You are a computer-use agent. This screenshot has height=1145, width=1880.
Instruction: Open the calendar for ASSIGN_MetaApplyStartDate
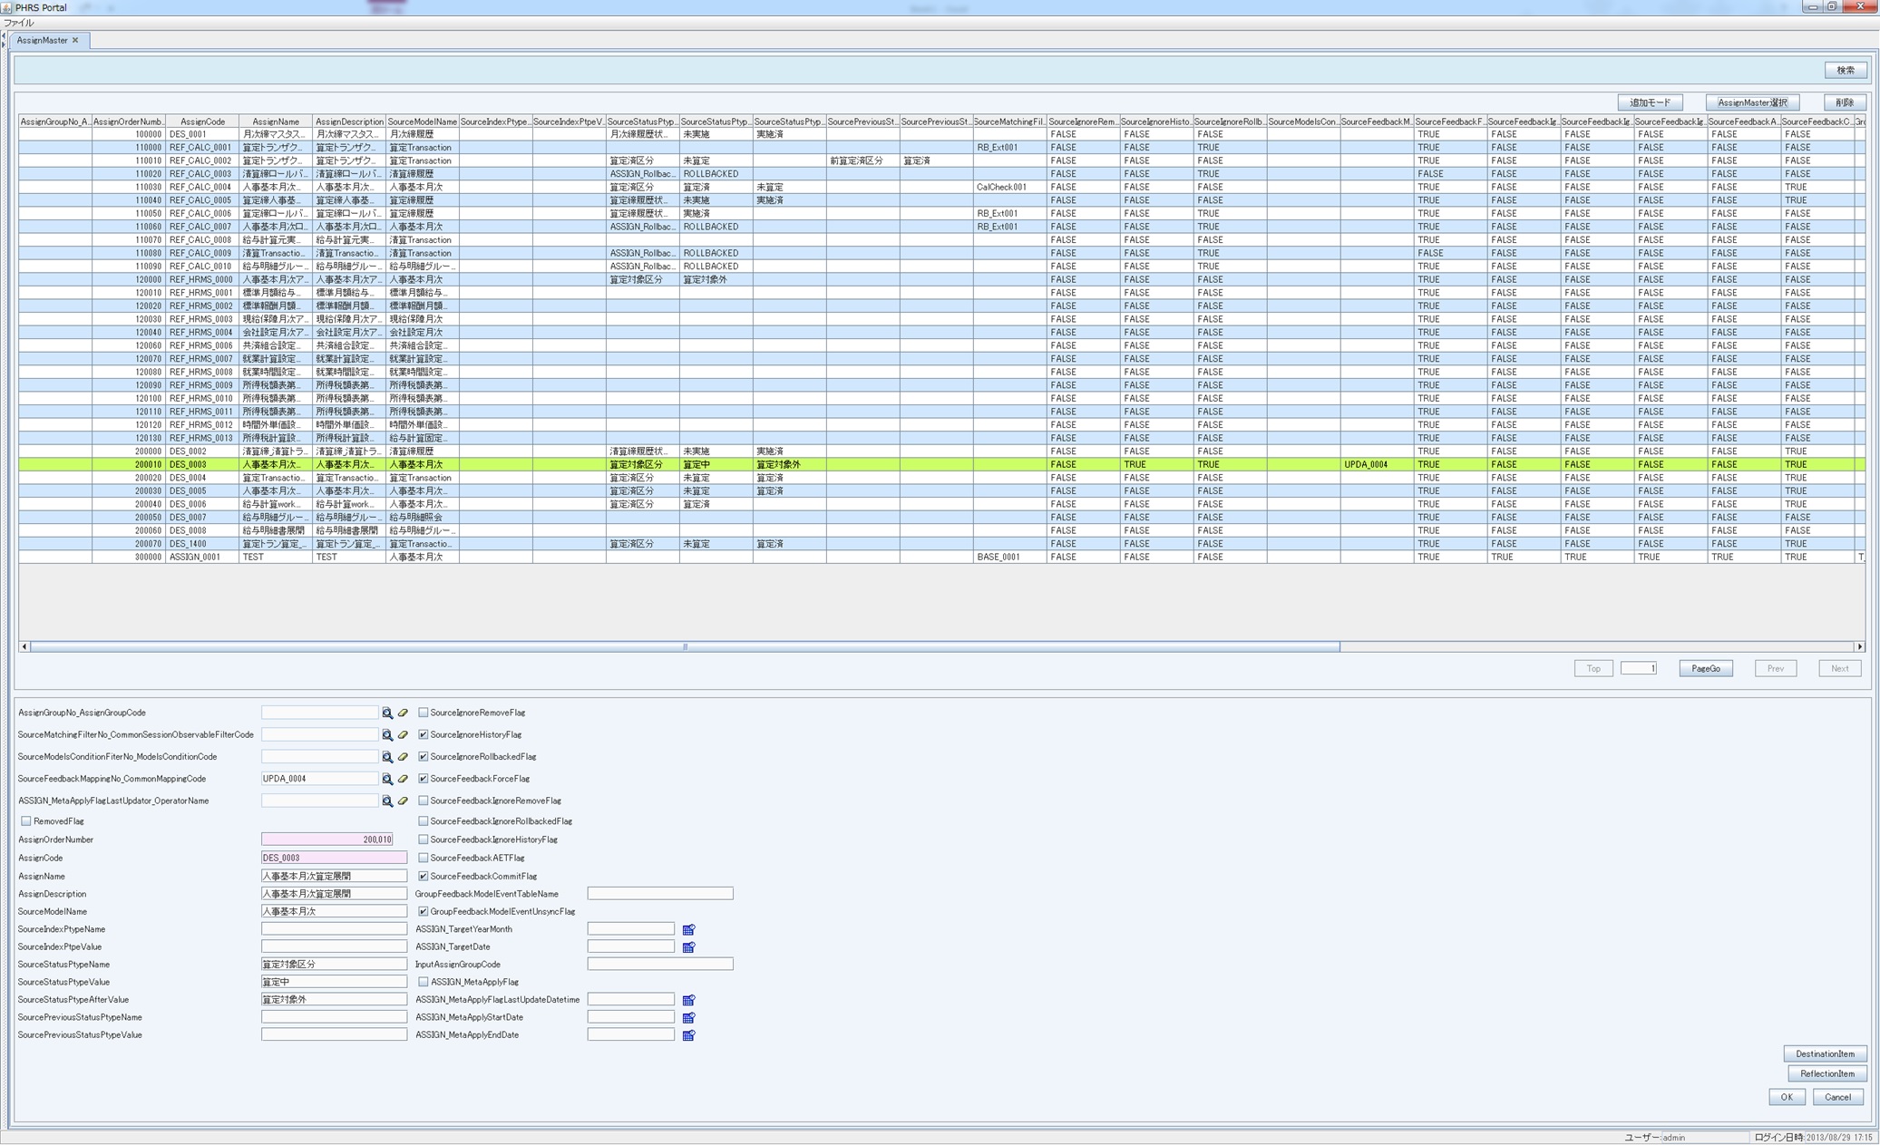coord(688,1018)
